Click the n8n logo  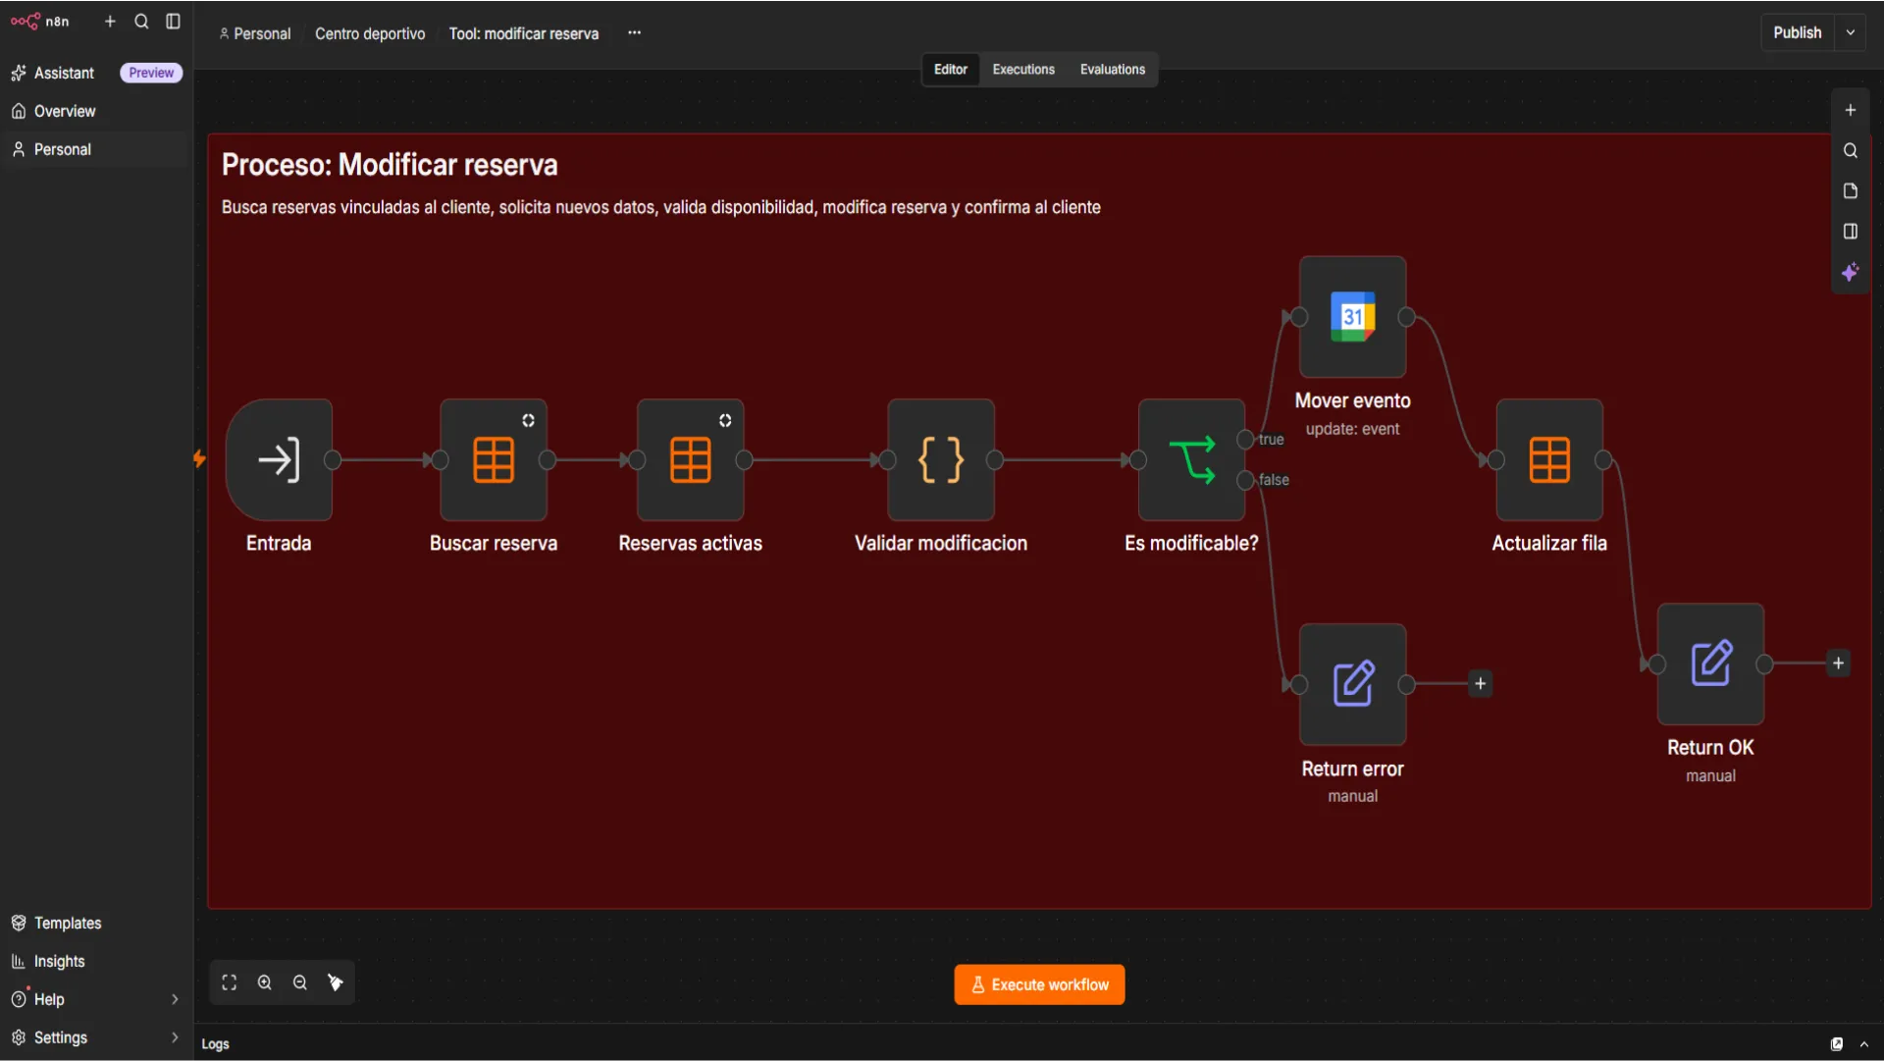click(40, 21)
